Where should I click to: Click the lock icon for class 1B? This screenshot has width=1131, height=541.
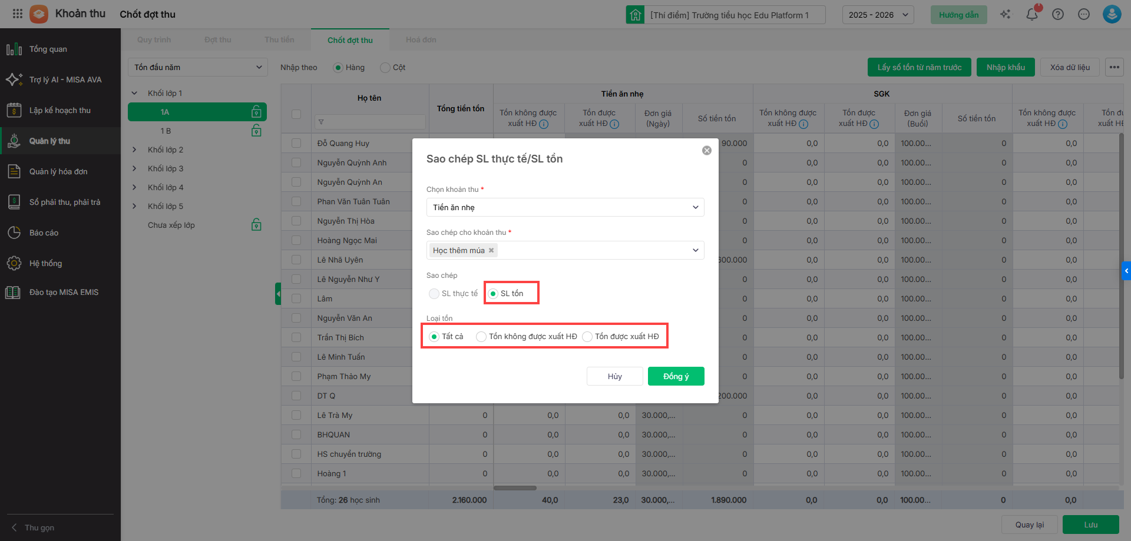tap(256, 131)
